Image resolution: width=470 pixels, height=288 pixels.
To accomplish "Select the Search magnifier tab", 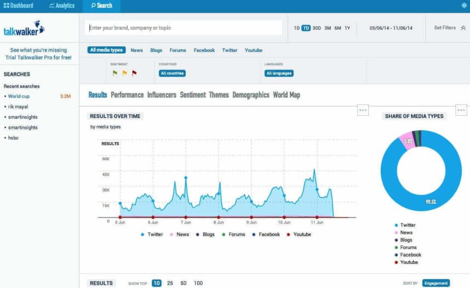I will pos(101,5).
